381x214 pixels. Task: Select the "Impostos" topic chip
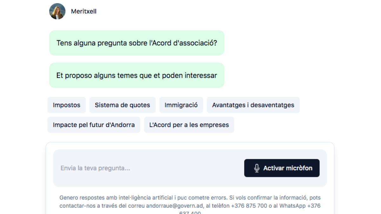click(66, 105)
